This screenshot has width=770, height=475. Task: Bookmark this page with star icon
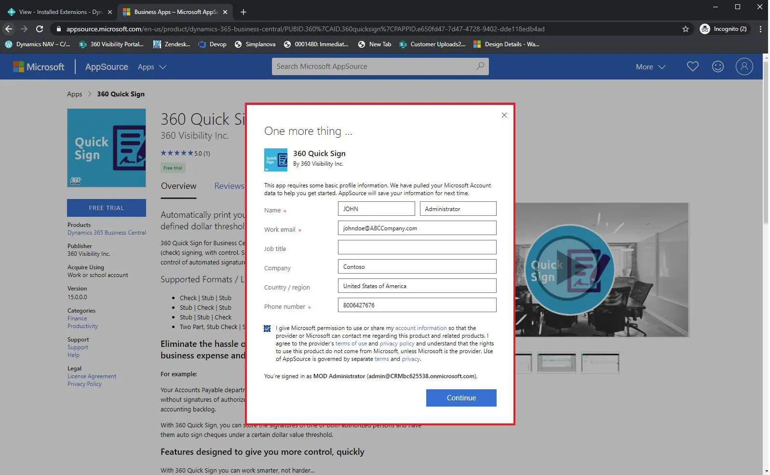pyautogui.click(x=685, y=29)
